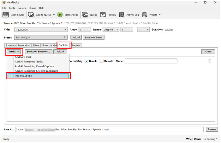Open the starting chapter dropdown

tap(127, 30)
